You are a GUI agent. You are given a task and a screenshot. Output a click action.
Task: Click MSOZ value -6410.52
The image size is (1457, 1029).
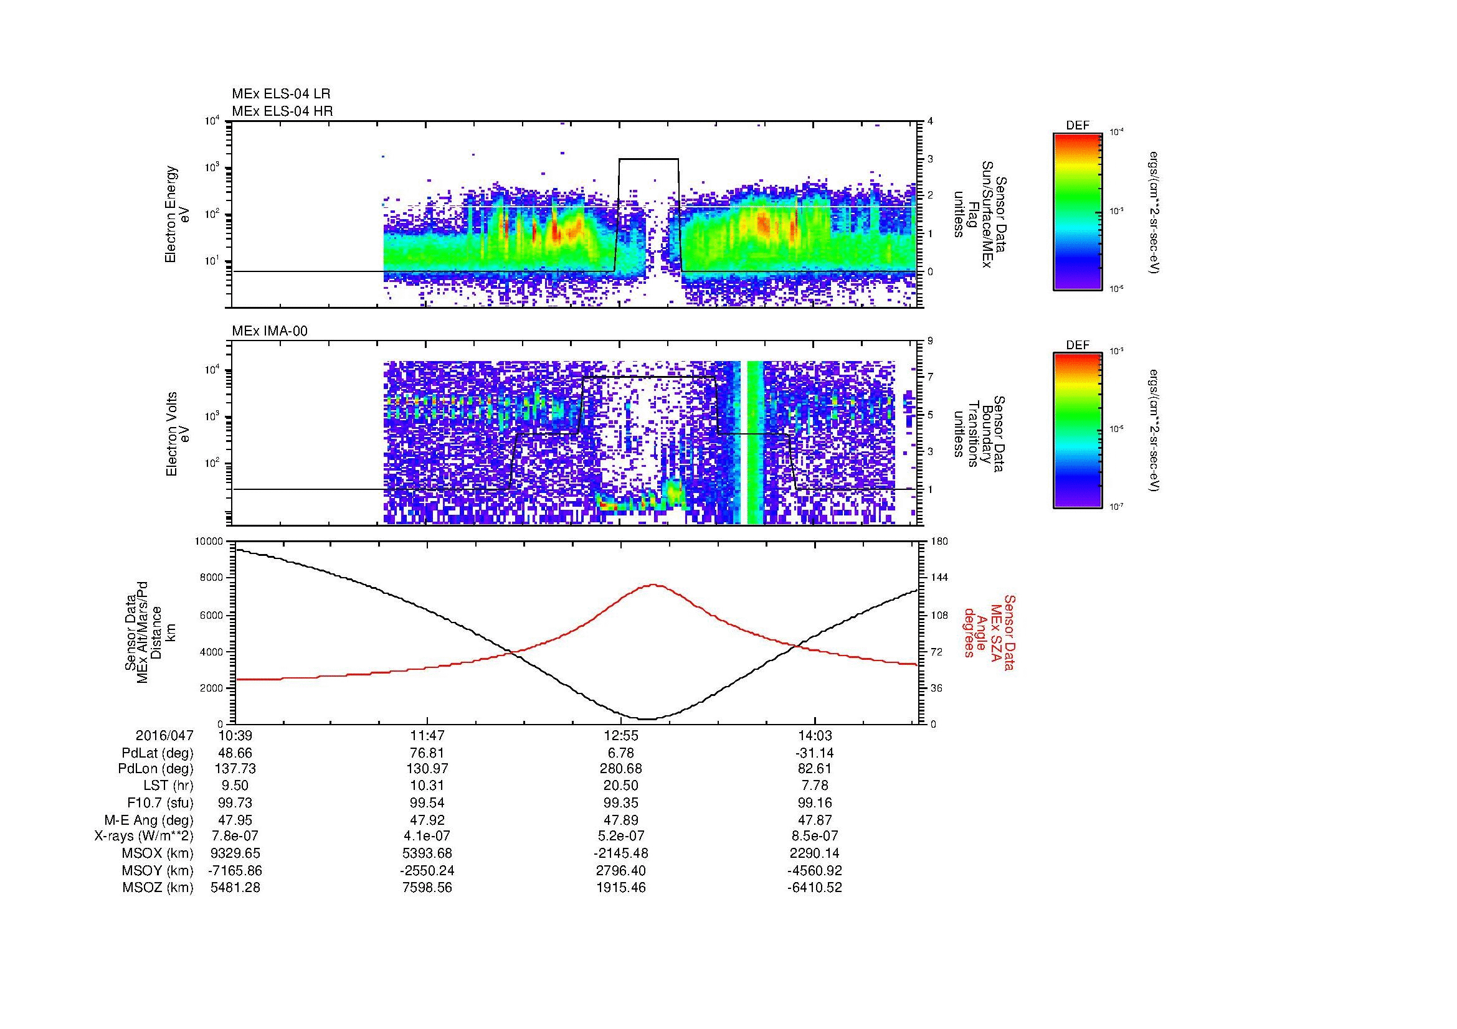point(814,888)
